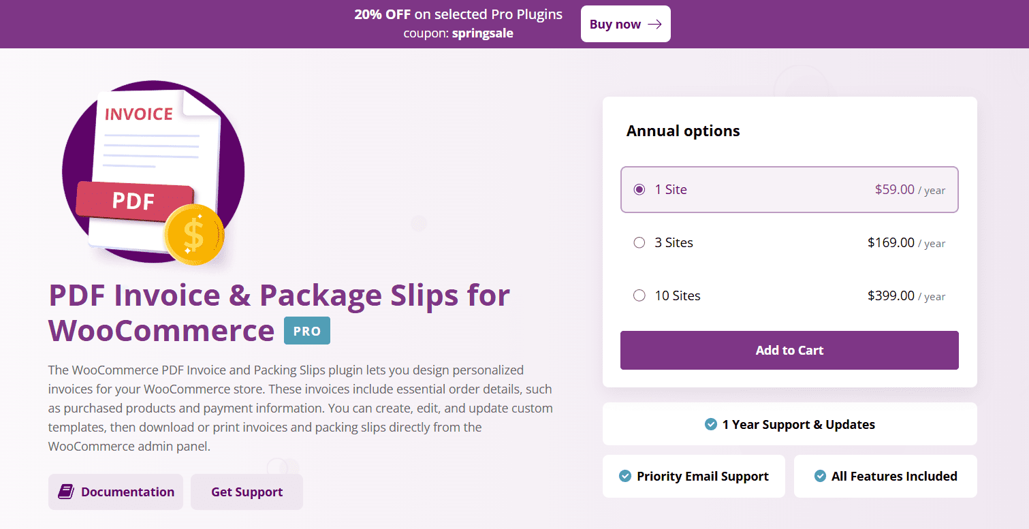Viewport: 1029px width, 529px height.
Task: Click the Get Support button
Action: [x=247, y=492]
